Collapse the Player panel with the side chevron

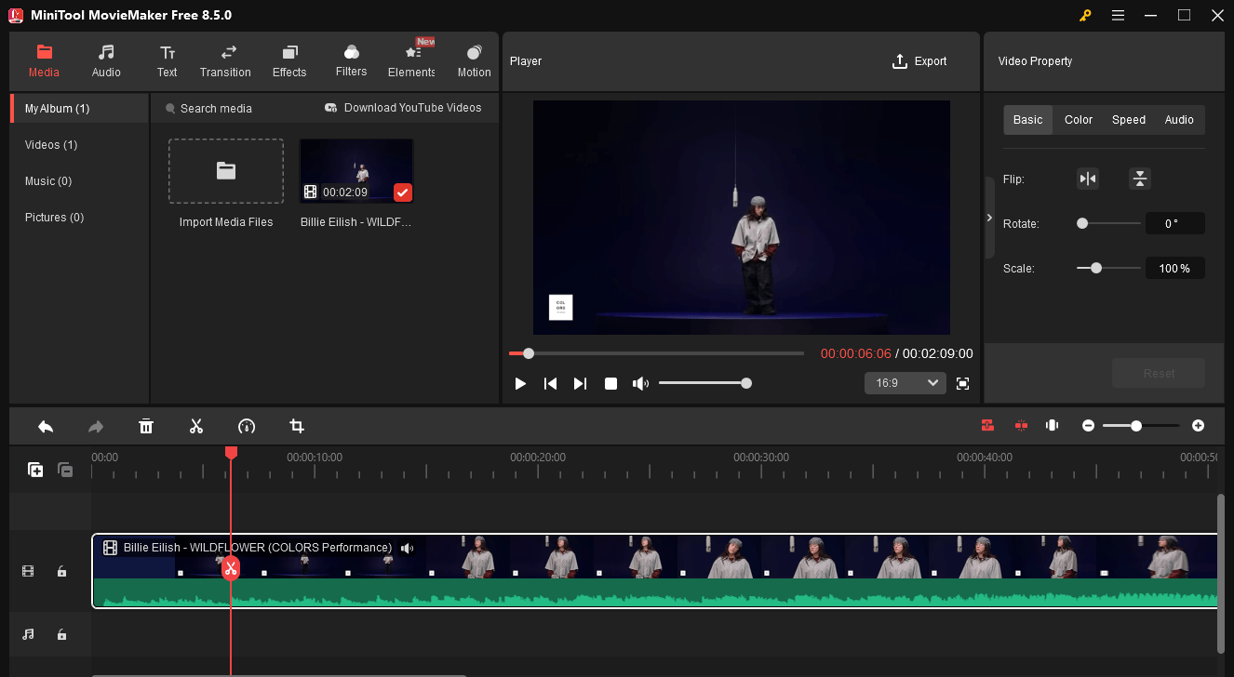coord(989,217)
